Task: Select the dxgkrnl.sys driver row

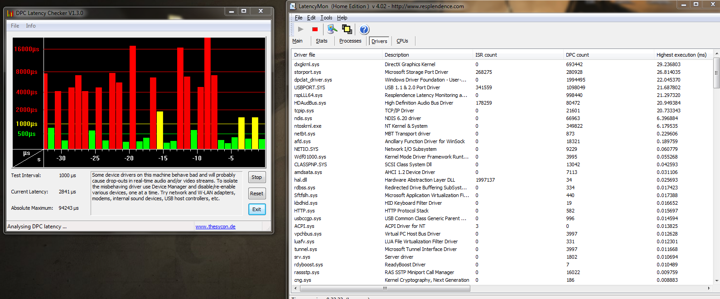Action: click(503, 64)
